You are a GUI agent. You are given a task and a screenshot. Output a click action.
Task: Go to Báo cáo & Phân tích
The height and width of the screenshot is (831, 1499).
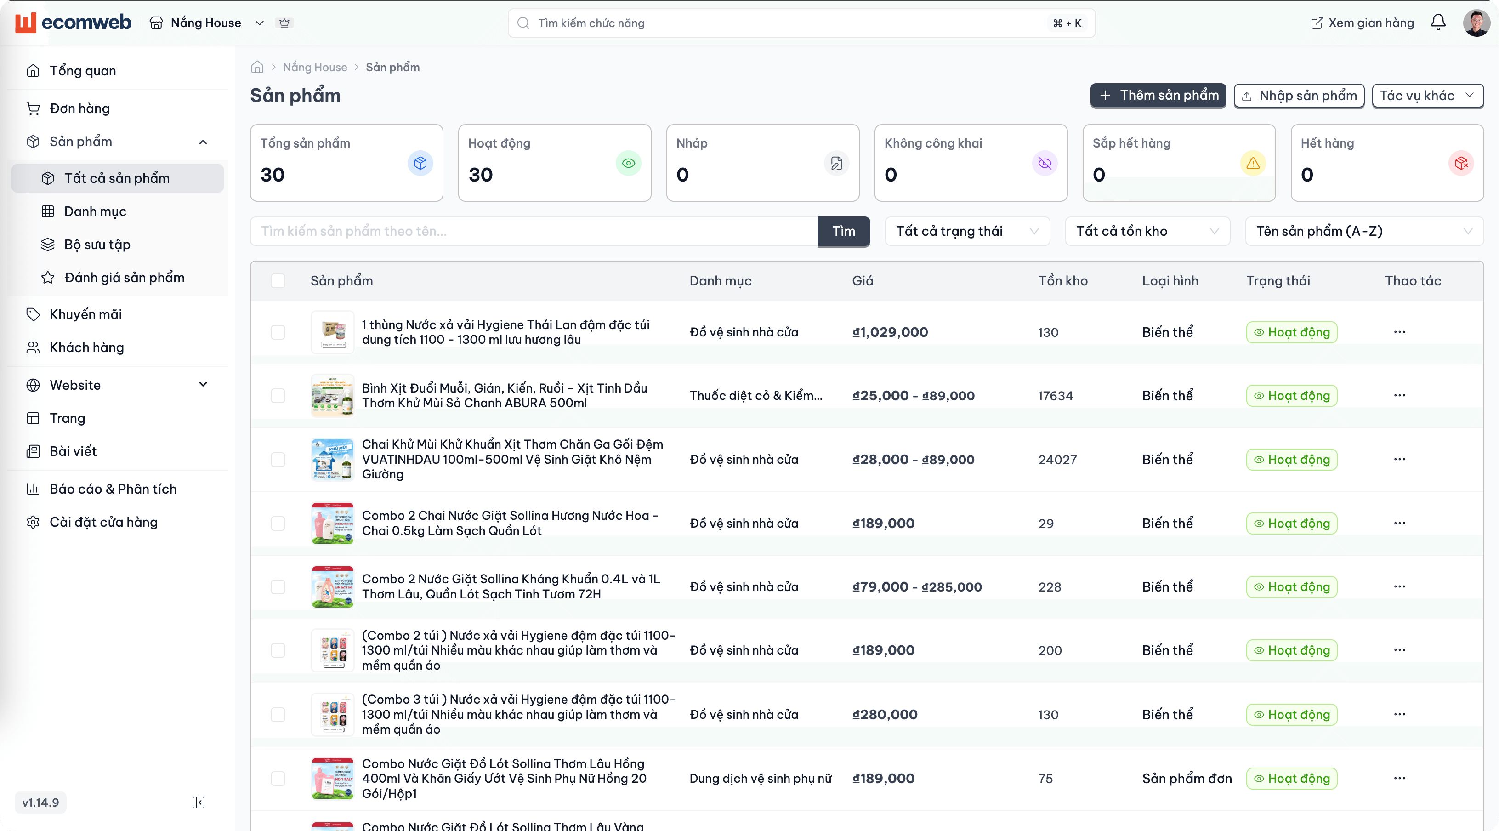(x=113, y=489)
